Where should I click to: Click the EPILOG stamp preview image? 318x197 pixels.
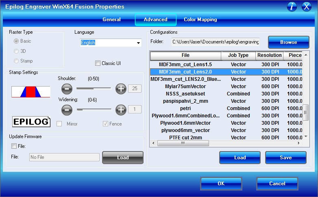click(x=31, y=121)
